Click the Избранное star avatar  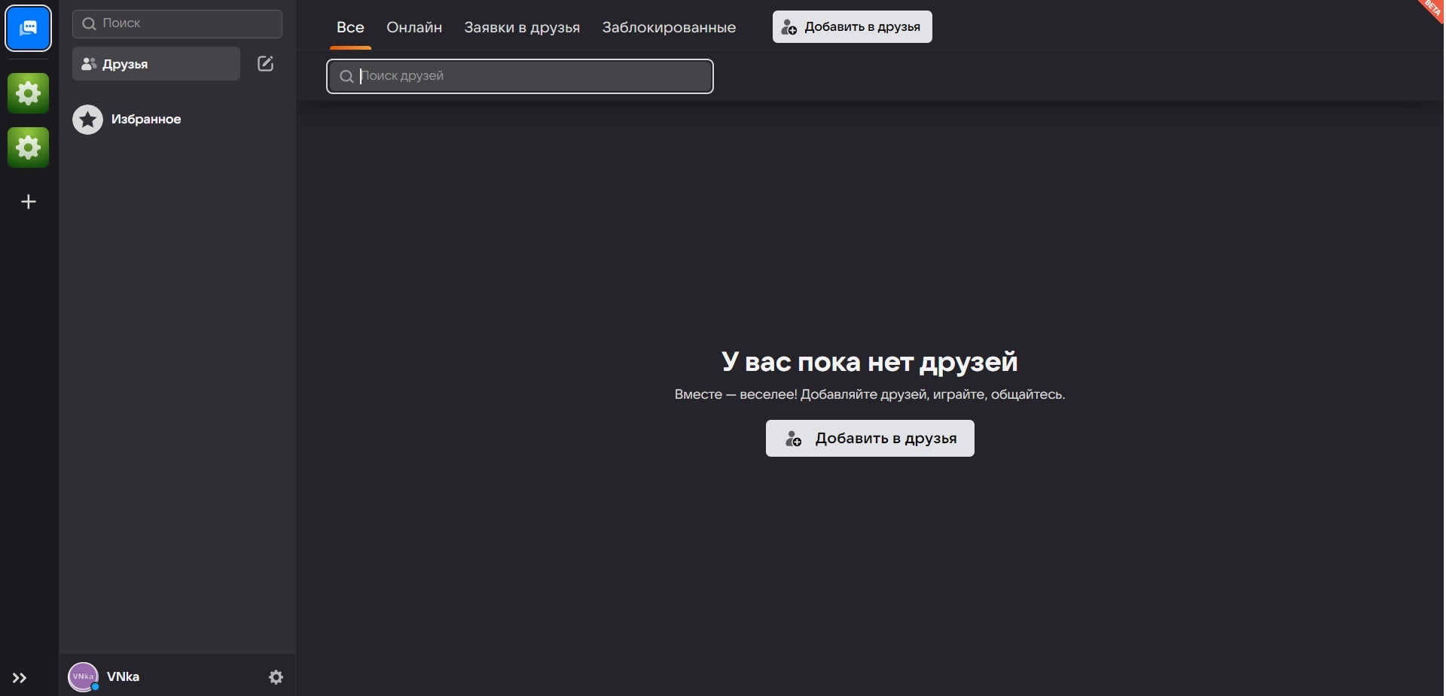(x=87, y=120)
